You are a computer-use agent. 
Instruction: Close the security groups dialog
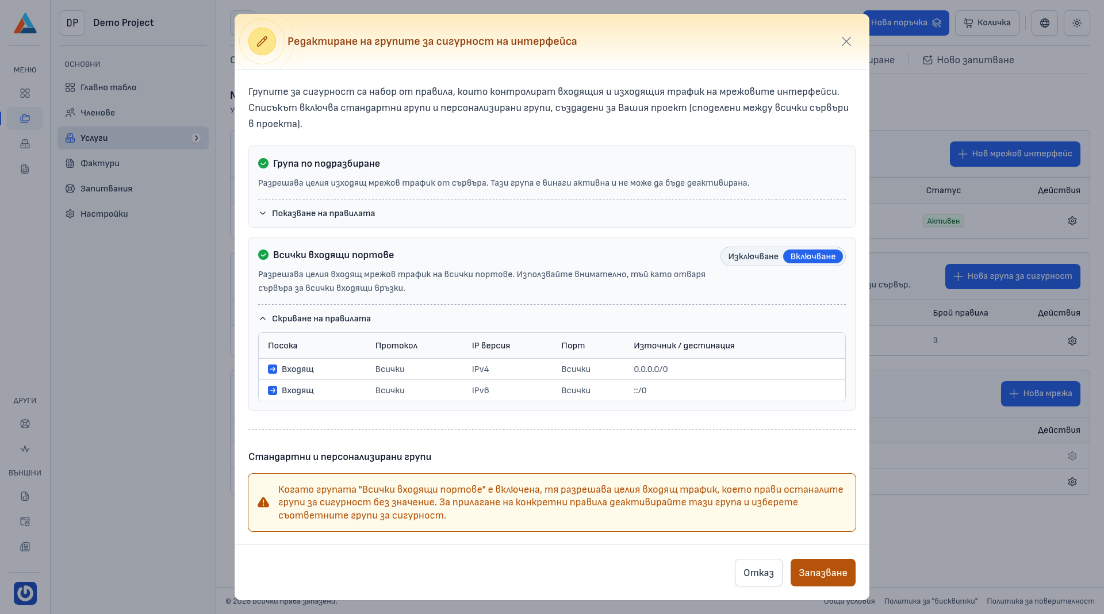(x=846, y=41)
